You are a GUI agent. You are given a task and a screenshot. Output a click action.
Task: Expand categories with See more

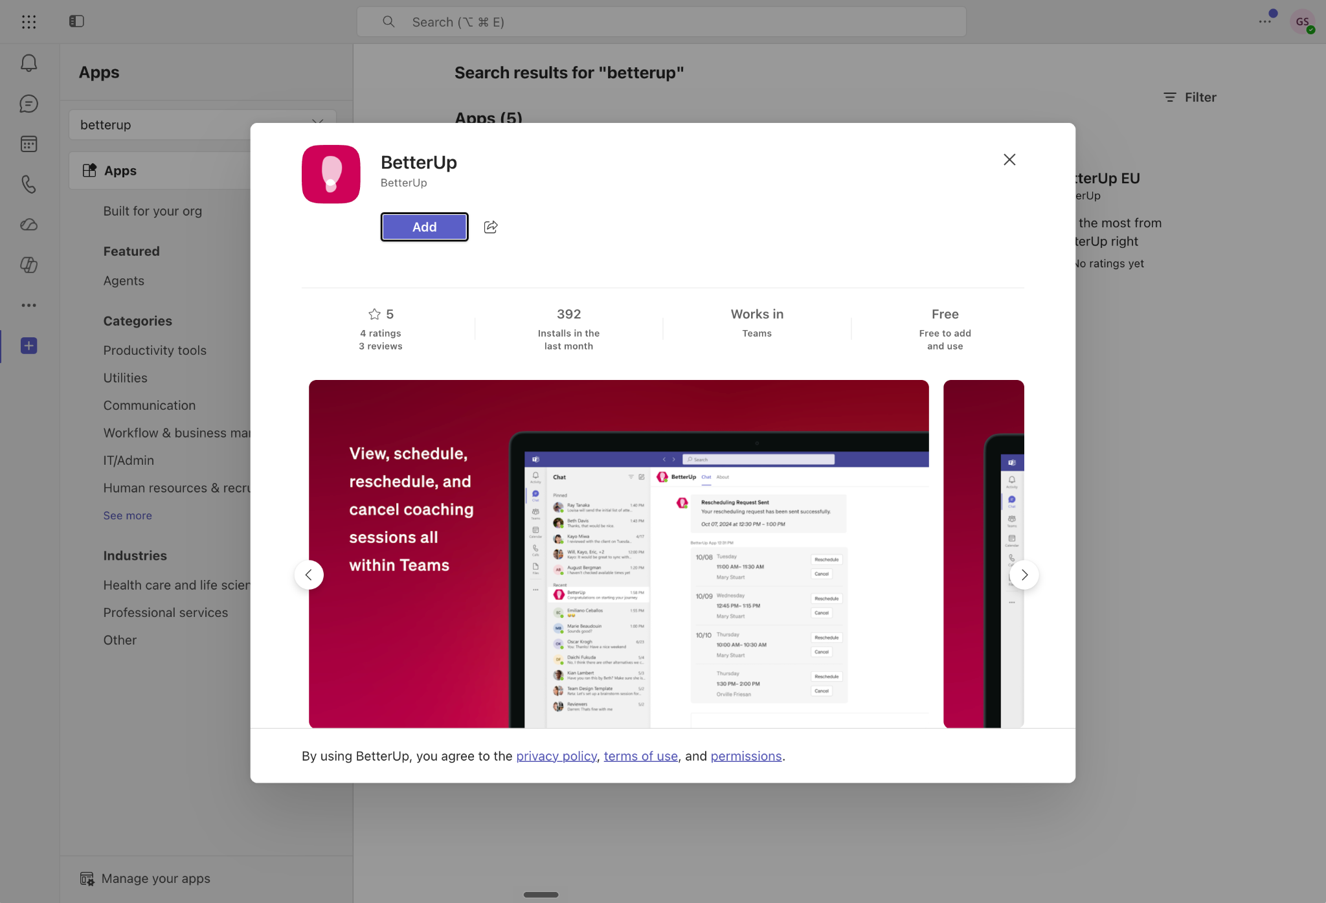[128, 516]
